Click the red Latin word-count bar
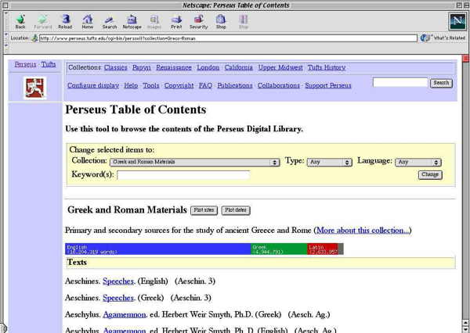 tap(323, 249)
